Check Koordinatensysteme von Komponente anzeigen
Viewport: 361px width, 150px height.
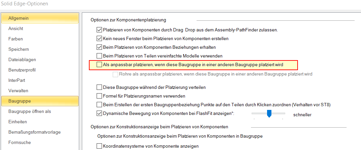[99, 146]
